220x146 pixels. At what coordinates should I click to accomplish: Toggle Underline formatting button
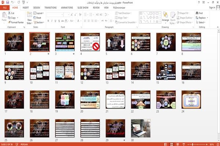pyautogui.click(x=55, y=21)
